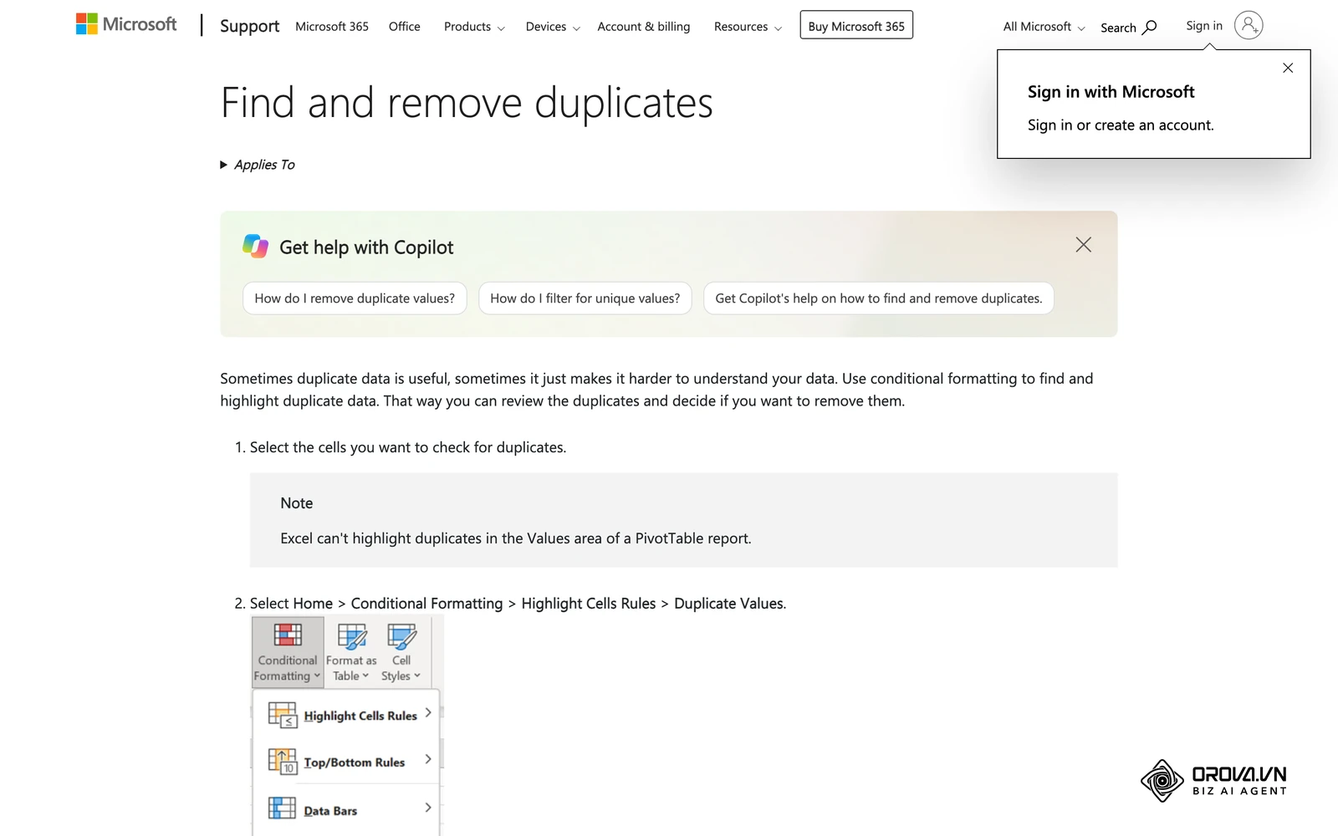
Task: Click the 'Sign in or create an account.' text
Action: 1121,125
